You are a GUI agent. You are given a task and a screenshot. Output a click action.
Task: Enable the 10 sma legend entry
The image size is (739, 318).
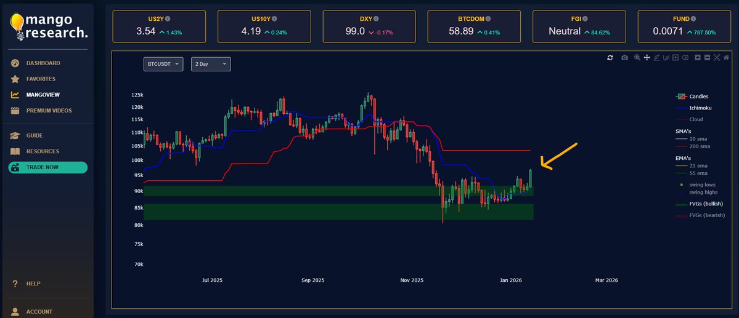coord(692,139)
